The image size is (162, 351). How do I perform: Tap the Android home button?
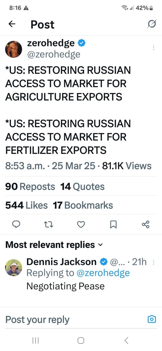coord(81,340)
